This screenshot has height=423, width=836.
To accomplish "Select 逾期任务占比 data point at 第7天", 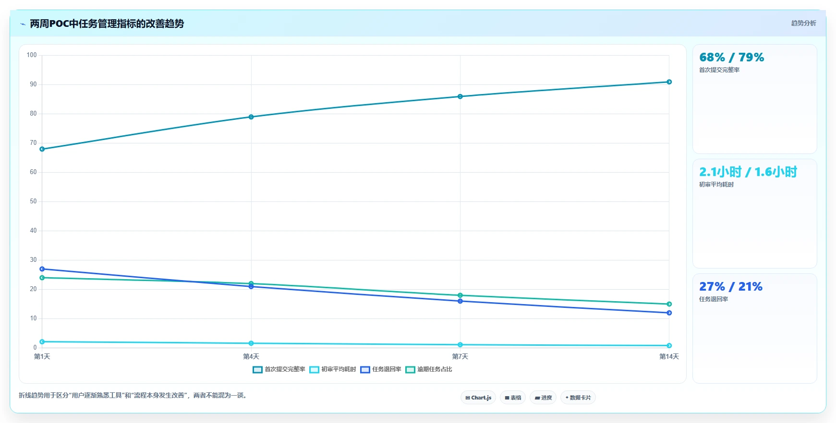I will pos(460,295).
